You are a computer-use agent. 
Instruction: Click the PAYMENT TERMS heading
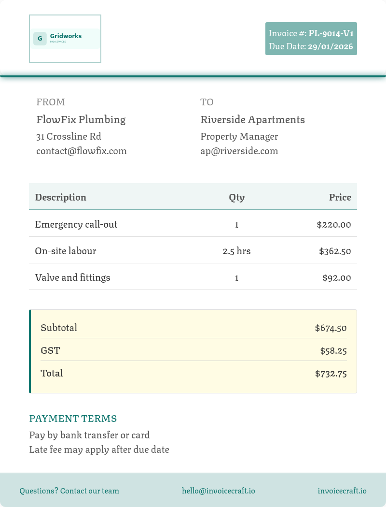pyautogui.click(x=73, y=419)
